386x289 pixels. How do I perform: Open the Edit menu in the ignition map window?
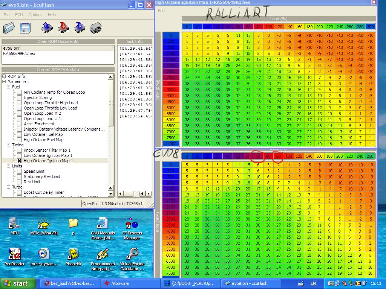click(161, 11)
